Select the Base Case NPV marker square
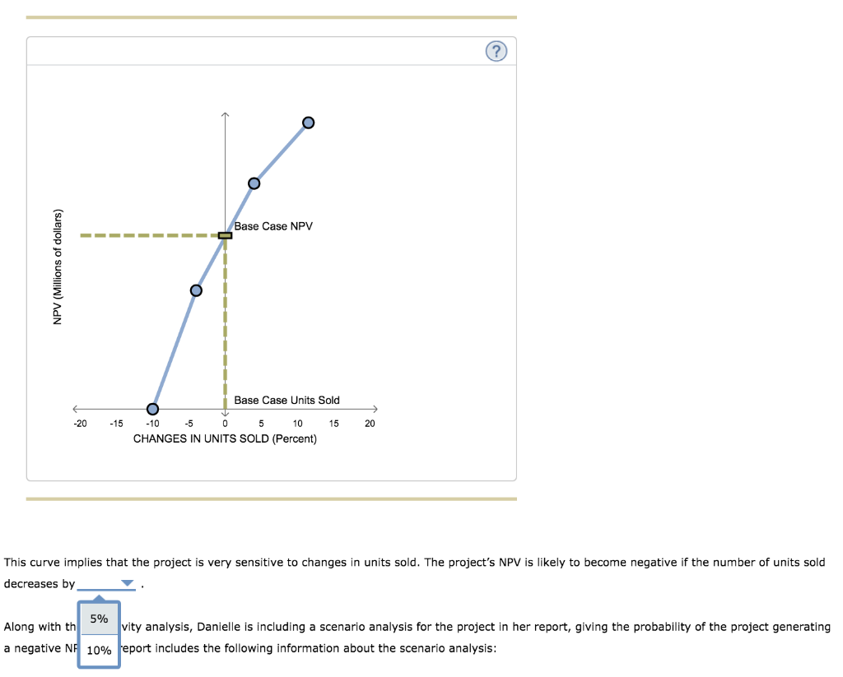The image size is (843, 677). coord(224,236)
